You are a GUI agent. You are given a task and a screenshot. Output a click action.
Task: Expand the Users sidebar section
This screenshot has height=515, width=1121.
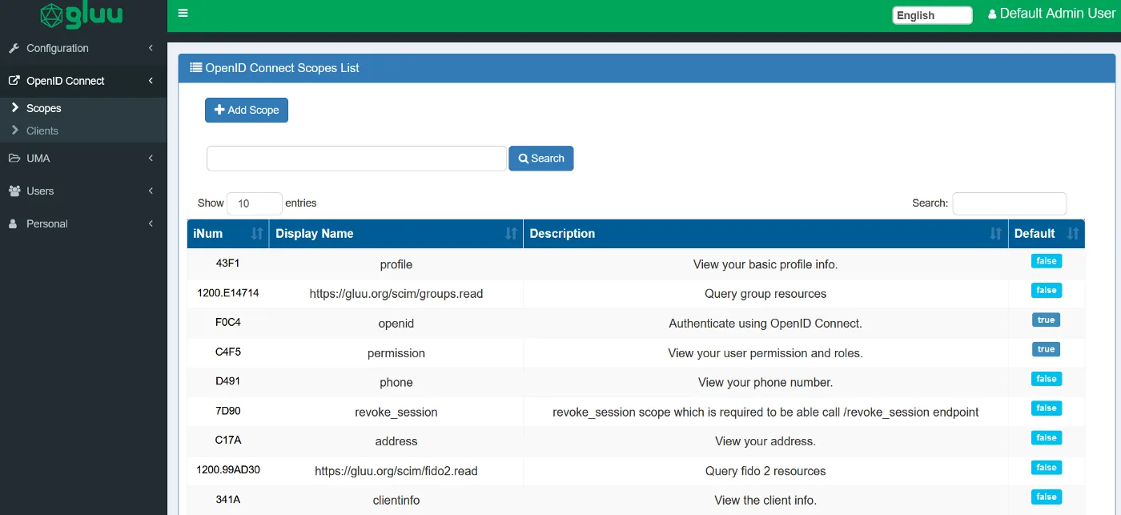[83, 191]
